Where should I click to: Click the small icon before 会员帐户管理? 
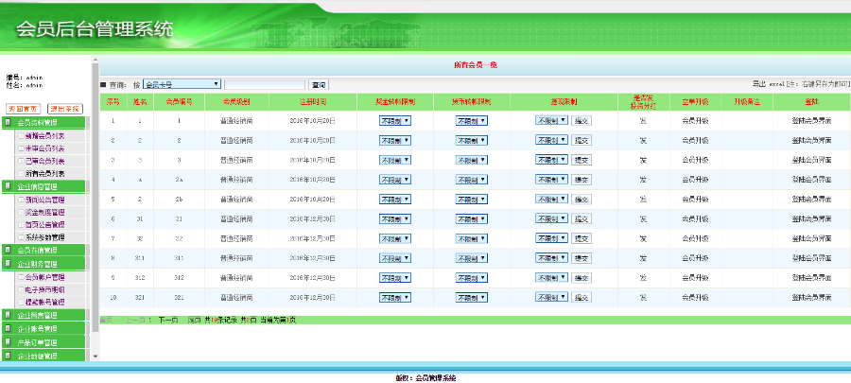[22, 277]
